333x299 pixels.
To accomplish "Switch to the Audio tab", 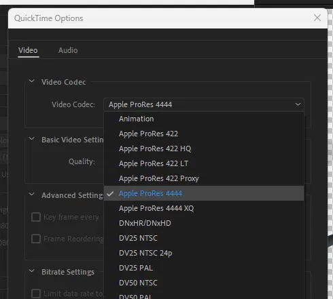I will click(x=68, y=50).
